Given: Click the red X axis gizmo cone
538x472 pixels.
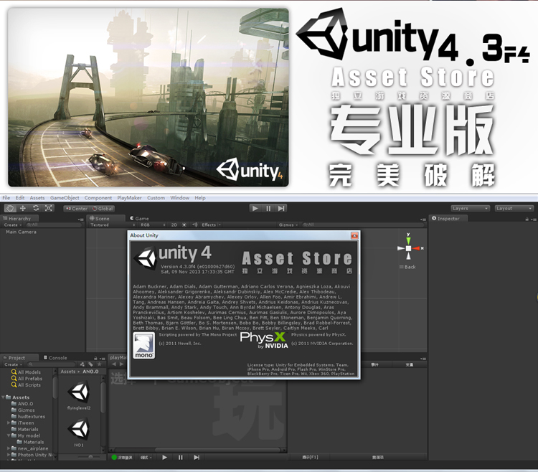Looking at the screenshot, I should coord(417,248).
